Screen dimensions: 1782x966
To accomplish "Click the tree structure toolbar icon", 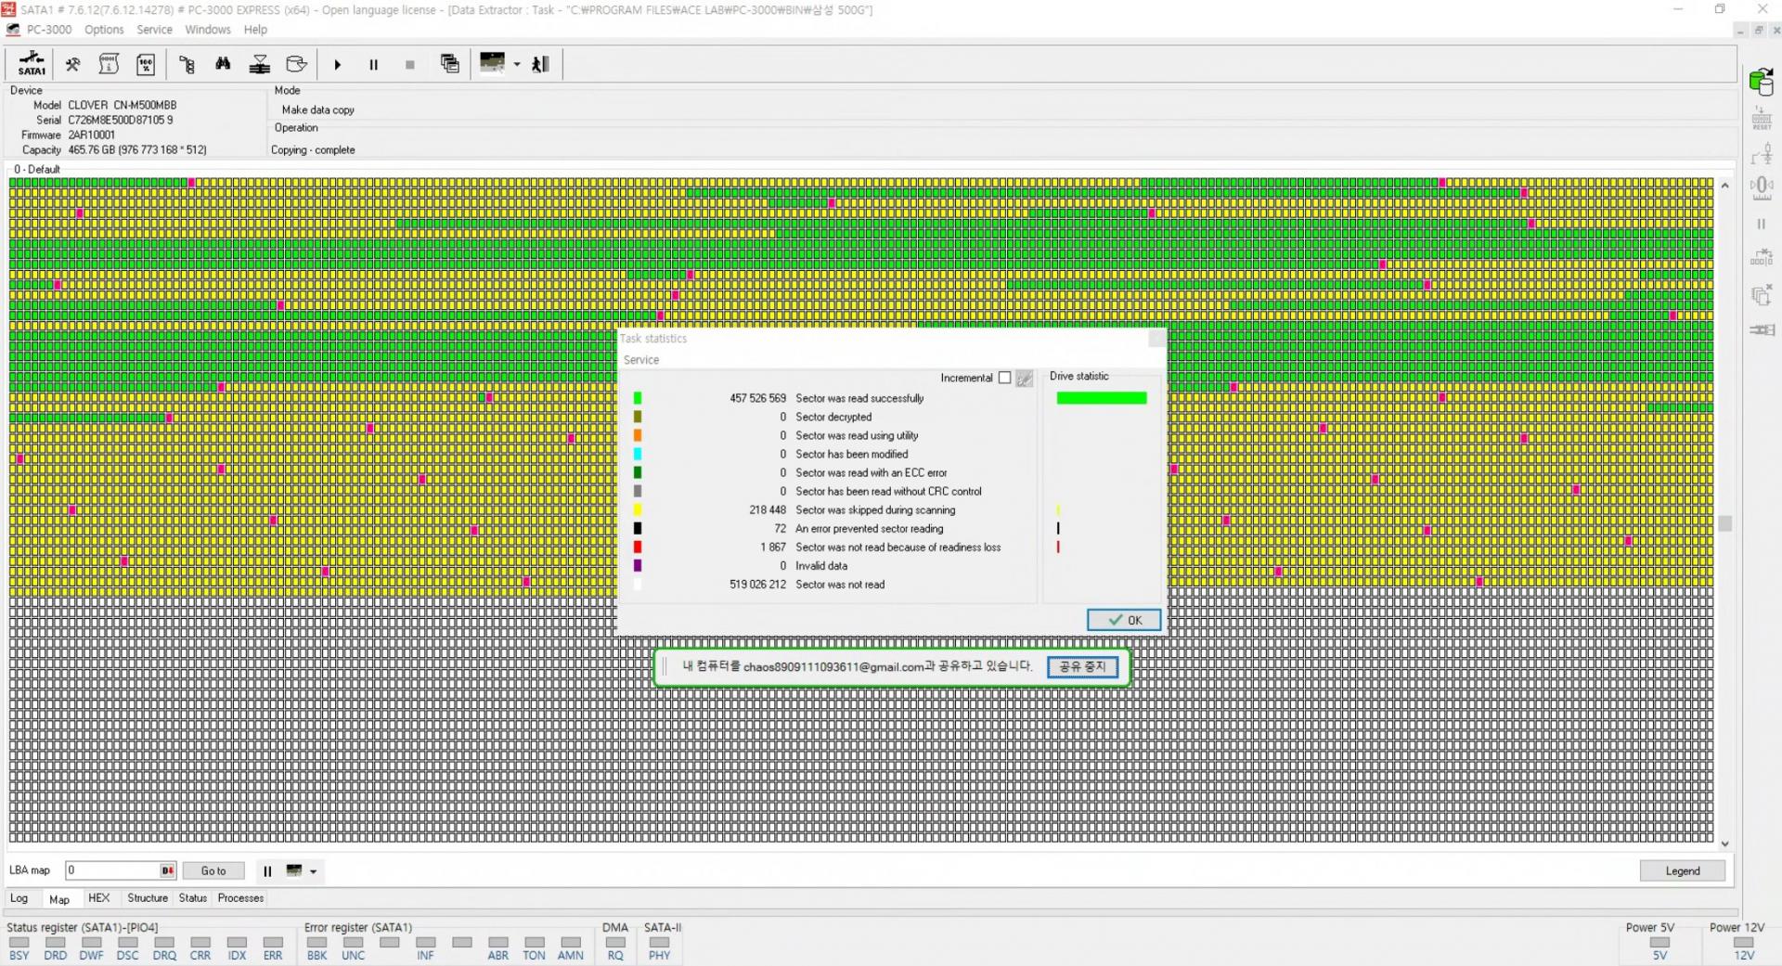I will click(x=187, y=64).
